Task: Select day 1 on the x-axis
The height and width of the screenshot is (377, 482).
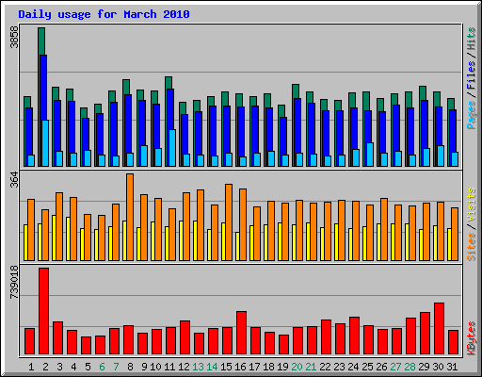Action: (31, 367)
